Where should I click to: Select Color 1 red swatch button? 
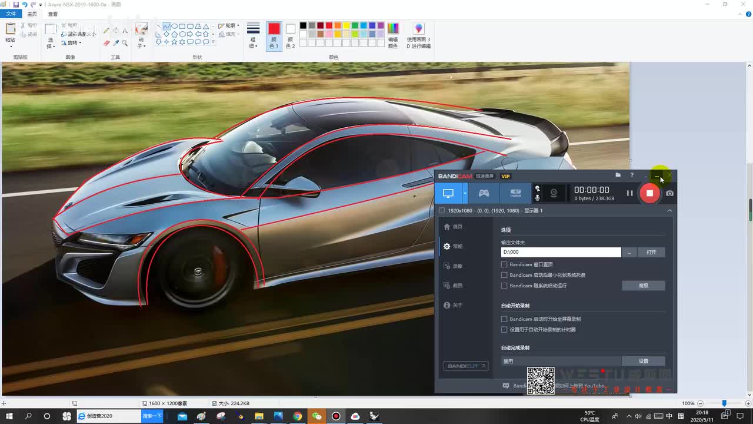click(274, 36)
